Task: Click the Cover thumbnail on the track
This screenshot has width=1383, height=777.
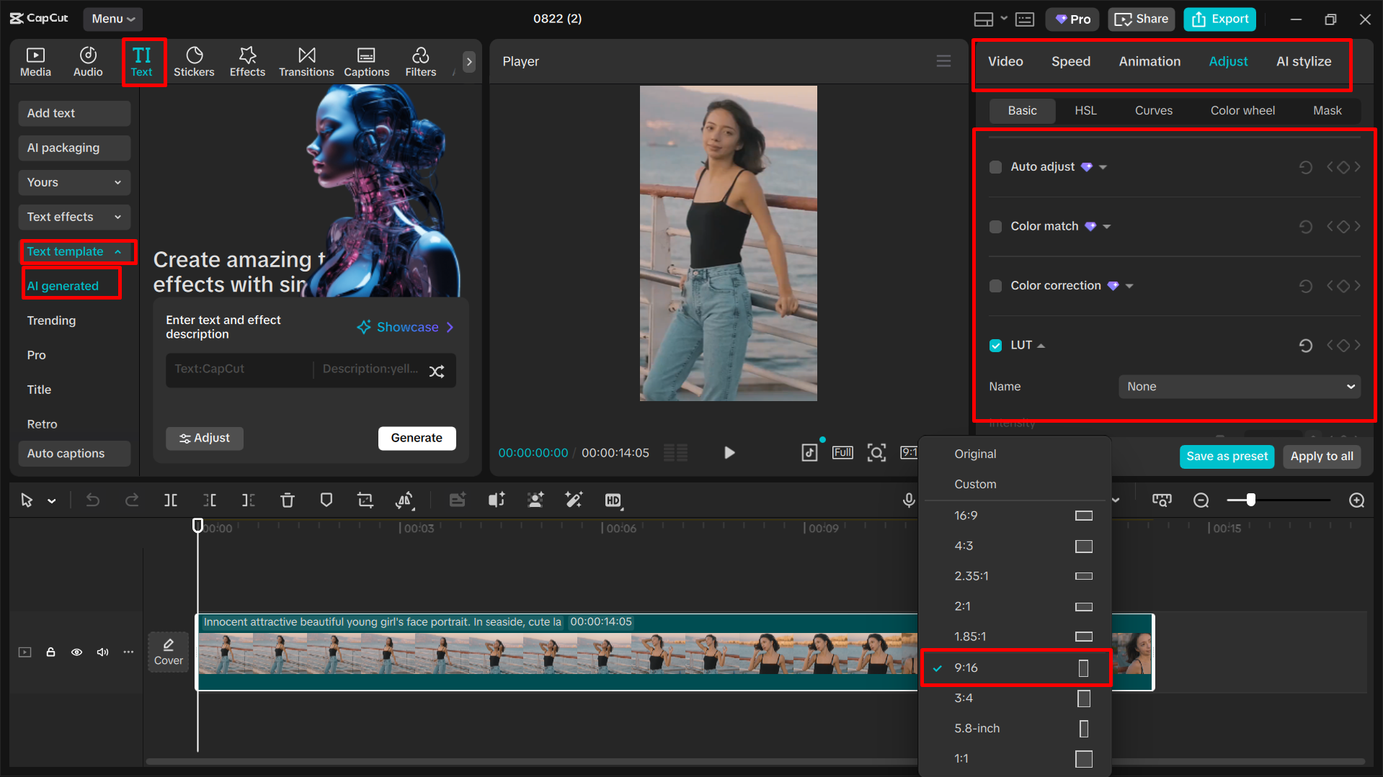Action: [x=168, y=651]
